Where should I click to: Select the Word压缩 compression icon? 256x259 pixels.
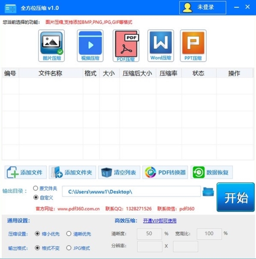[x=161, y=46]
